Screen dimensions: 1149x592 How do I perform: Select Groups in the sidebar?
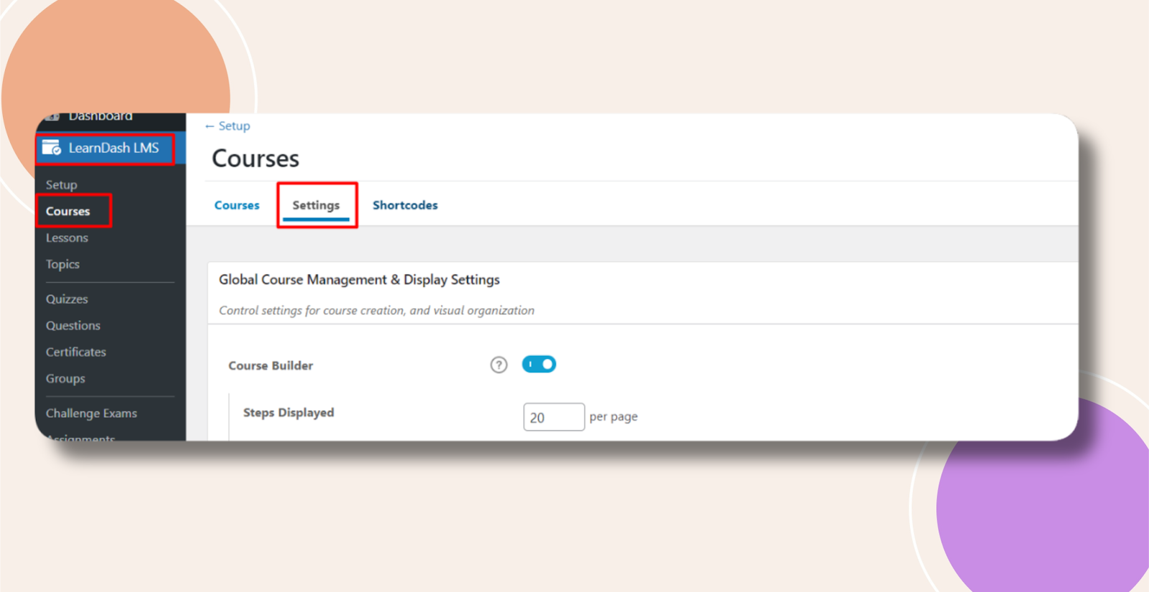tap(65, 378)
